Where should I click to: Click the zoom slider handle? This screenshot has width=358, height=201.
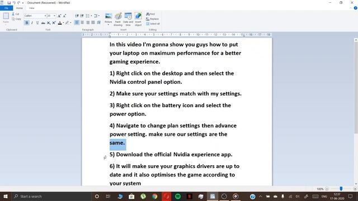click(x=341, y=189)
